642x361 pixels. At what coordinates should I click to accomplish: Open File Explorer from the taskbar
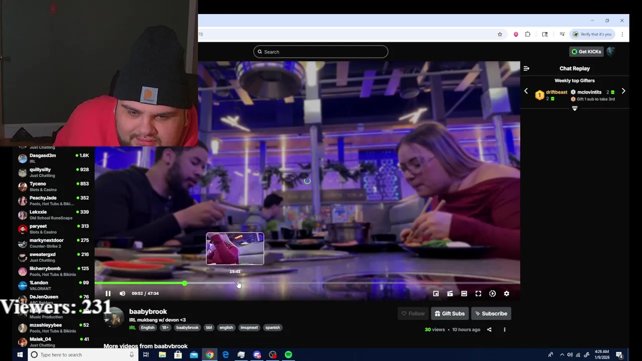162,354
